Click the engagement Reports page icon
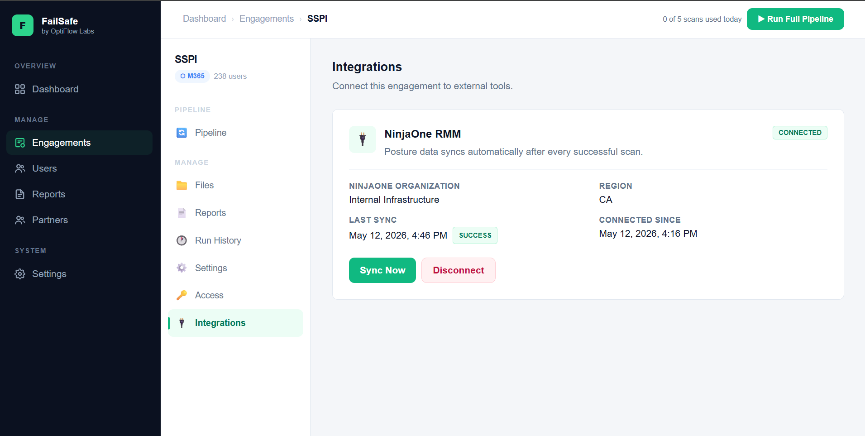Image resolution: width=865 pixels, height=436 pixels. [182, 213]
